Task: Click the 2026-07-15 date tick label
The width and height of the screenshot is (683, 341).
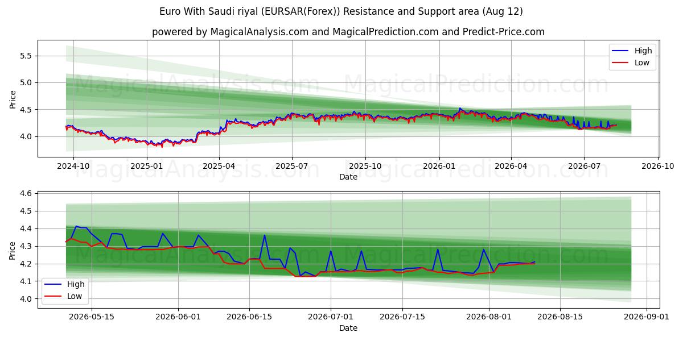Action: [402, 317]
